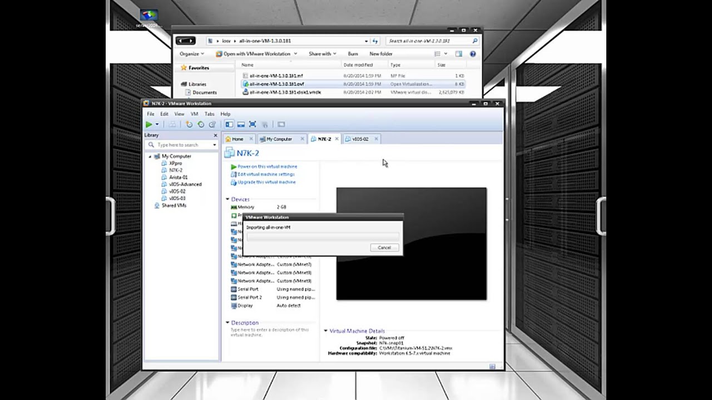The width and height of the screenshot is (712, 400).
Task: Open the File menu in VMware Workstation
Action: tap(151, 114)
